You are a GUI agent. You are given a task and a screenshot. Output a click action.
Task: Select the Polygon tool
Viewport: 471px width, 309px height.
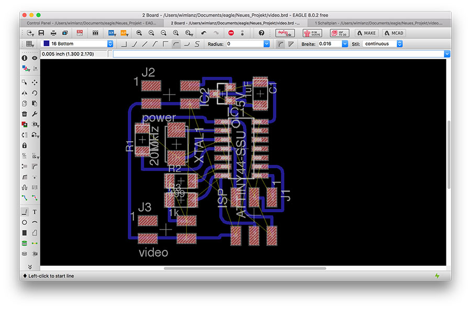(x=35, y=233)
